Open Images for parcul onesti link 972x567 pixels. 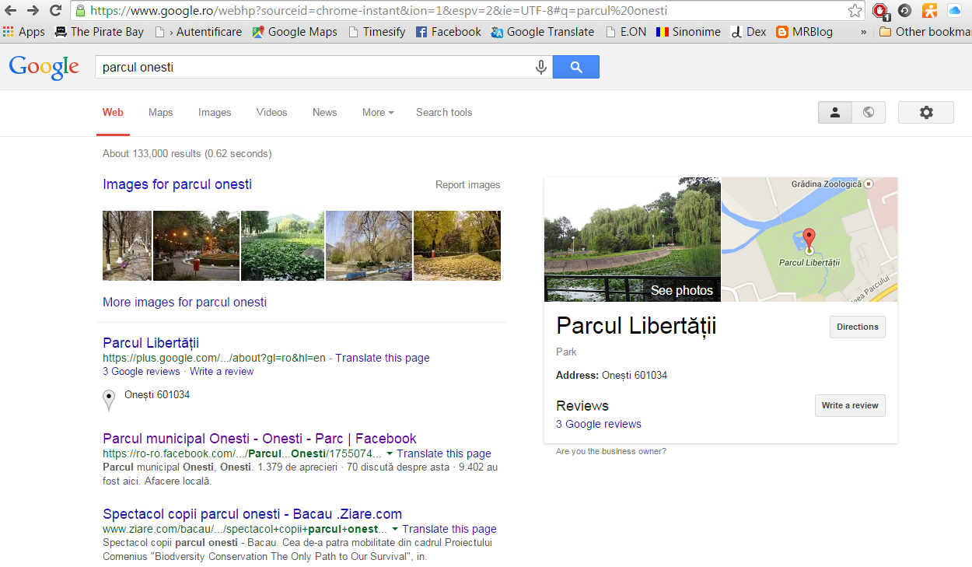pyautogui.click(x=177, y=184)
